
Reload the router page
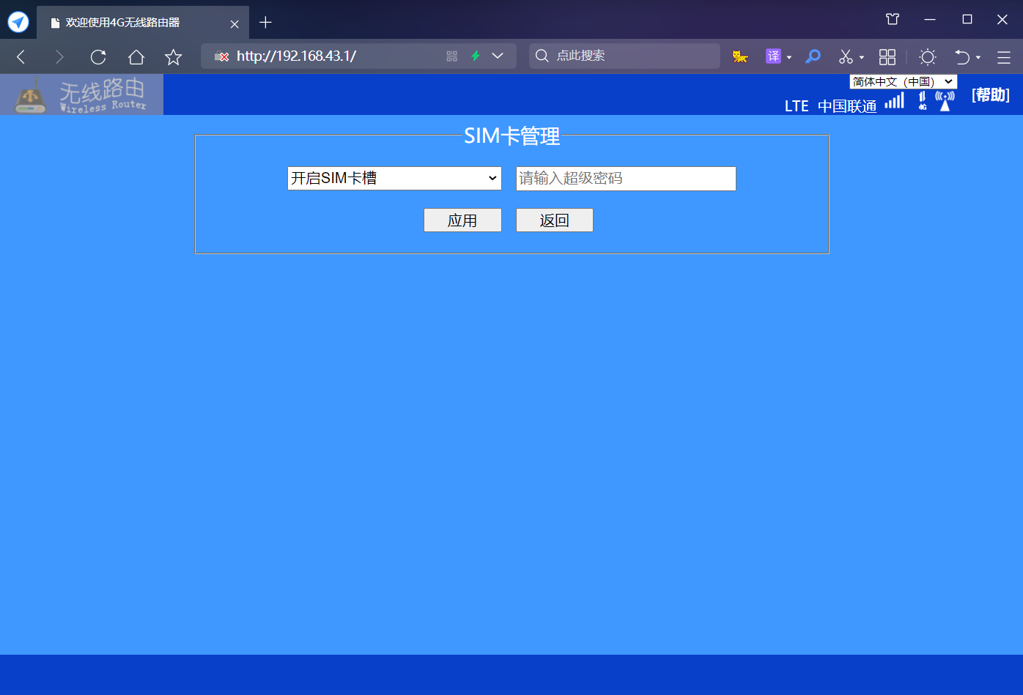[98, 57]
